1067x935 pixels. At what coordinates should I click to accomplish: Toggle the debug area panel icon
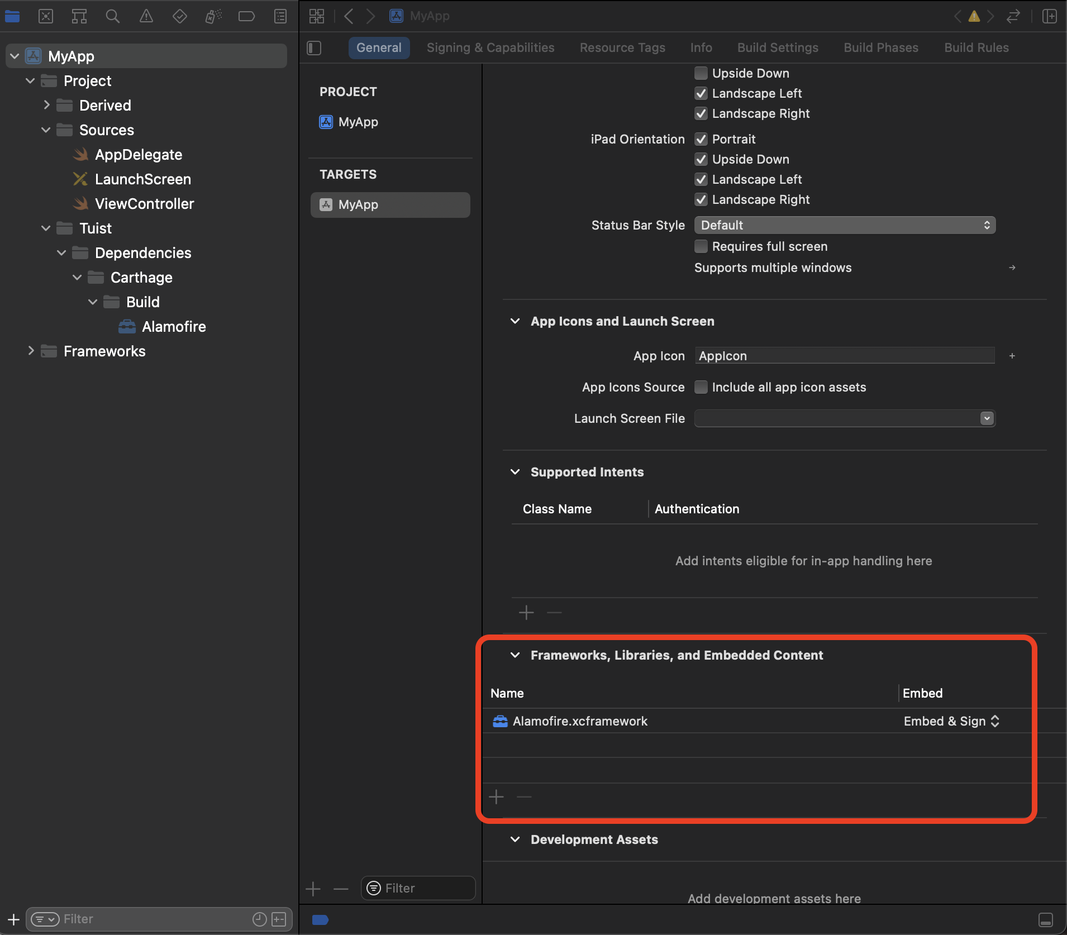[1046, 920]
